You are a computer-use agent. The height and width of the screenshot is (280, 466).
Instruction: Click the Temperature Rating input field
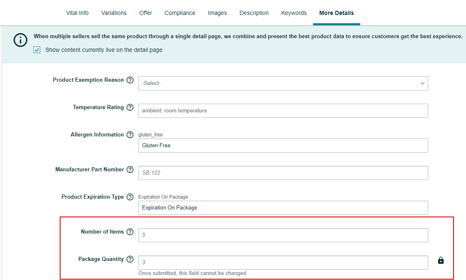[x=283, y=111]
